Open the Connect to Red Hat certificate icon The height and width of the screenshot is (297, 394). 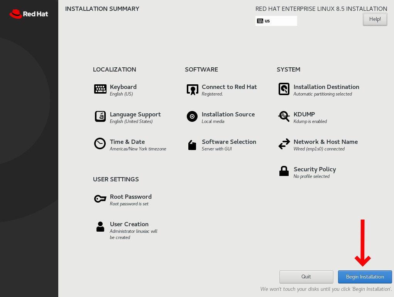(192, 89)
